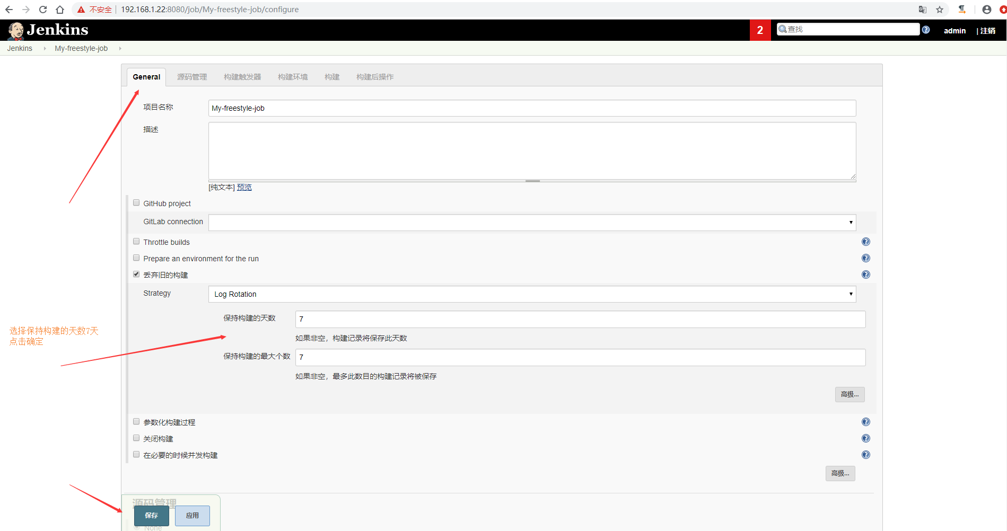Uncheck the 丢弃旧的构建 checkbox

point(136,275)
